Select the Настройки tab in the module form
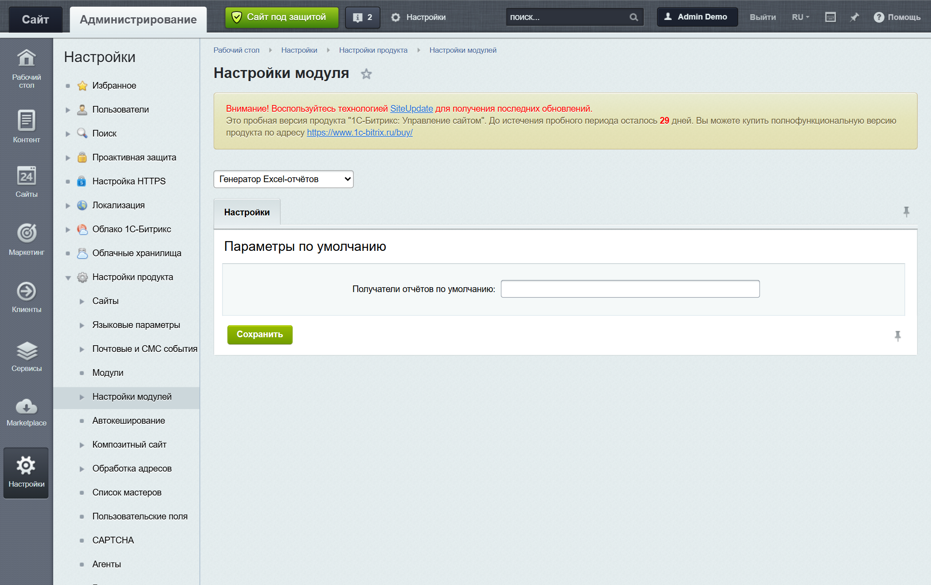This screenshot has height=585, width=931. click(x=247, y=212)
